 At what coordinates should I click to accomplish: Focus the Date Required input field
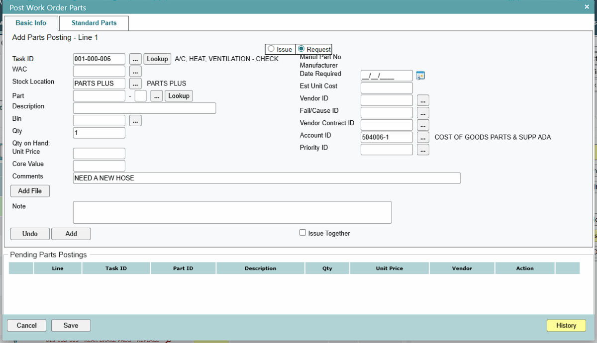pos(387,76)
